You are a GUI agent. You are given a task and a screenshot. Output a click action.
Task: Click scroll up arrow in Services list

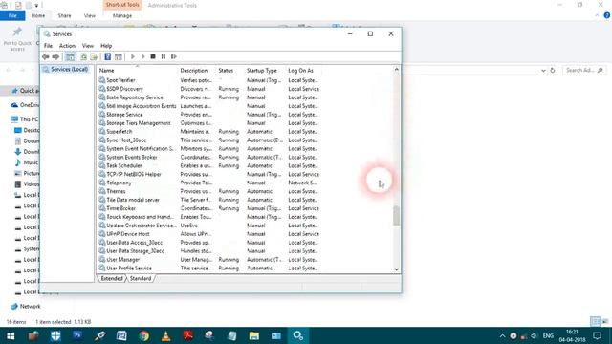click(x=397, y=70)
